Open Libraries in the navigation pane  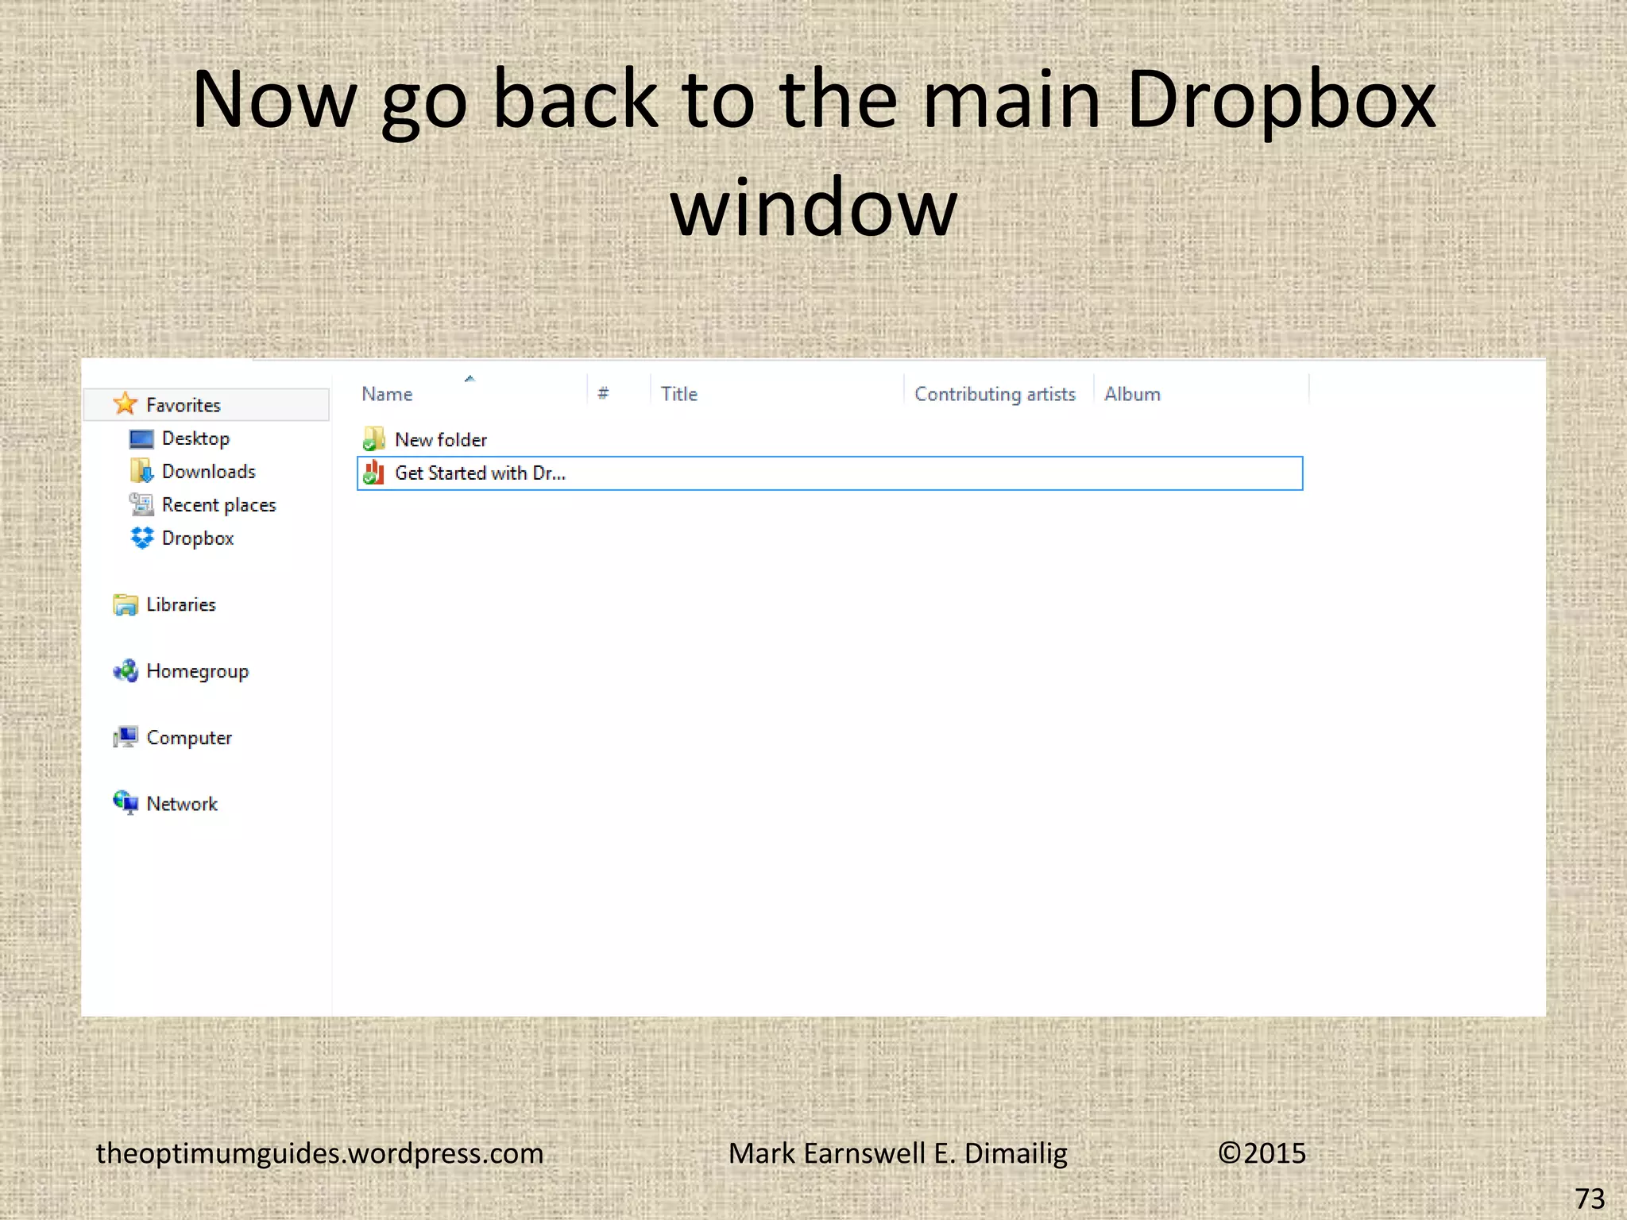click(x=181, y=604)
